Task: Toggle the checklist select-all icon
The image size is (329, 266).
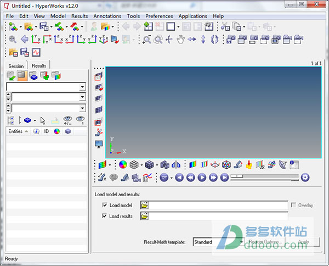Action: point(11,120)
